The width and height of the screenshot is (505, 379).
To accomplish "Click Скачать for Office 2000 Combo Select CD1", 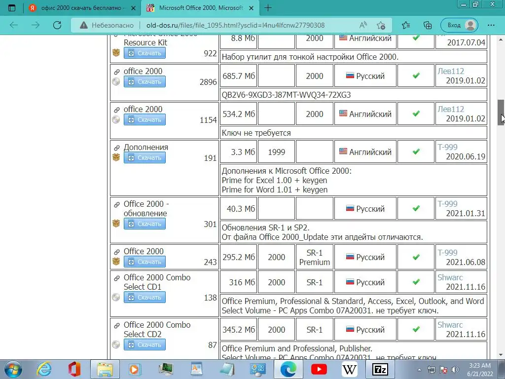I will point(144,297).
